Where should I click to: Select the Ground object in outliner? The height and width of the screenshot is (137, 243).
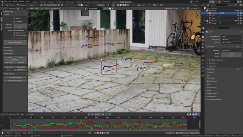point(214,23)
